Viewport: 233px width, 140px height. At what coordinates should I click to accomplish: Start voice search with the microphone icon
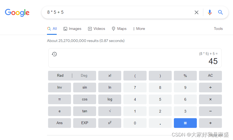(210, 12)
